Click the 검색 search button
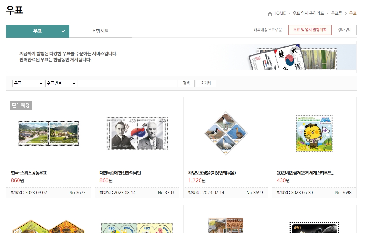Screen dimensions: 366x233 tap(186, 83)
